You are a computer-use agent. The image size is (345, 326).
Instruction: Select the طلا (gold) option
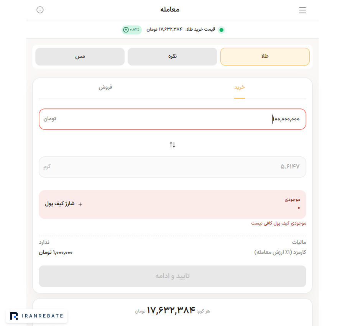264,56
